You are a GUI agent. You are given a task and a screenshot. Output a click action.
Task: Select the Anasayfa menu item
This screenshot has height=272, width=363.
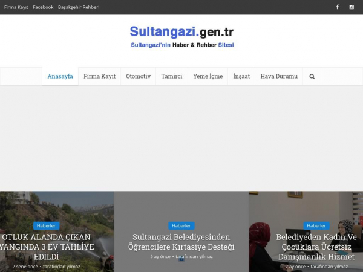click(60, 76)
